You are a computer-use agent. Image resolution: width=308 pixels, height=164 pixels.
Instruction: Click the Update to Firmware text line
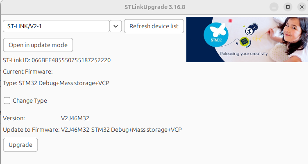(92, 130)
